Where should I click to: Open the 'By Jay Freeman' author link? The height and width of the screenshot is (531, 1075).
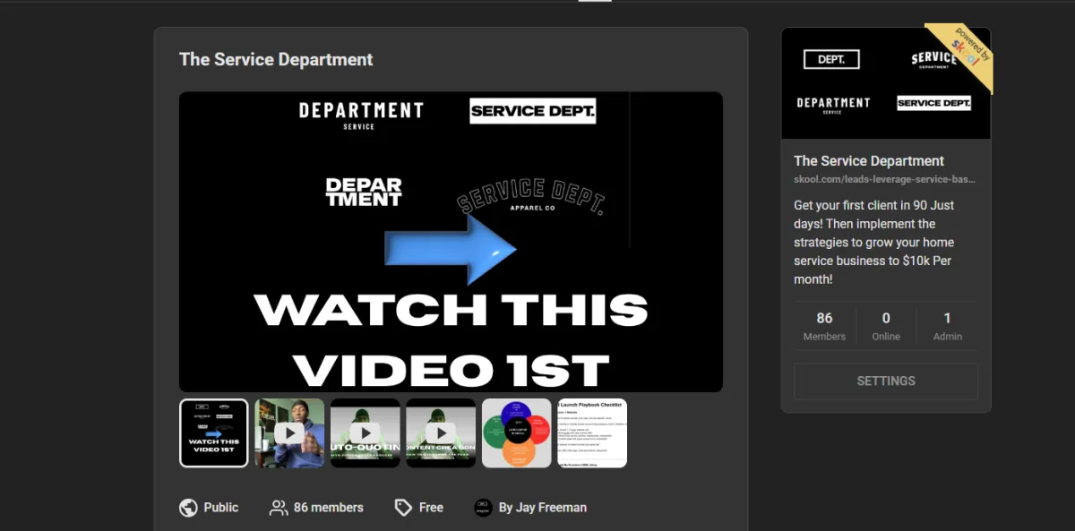pos(543,508)
